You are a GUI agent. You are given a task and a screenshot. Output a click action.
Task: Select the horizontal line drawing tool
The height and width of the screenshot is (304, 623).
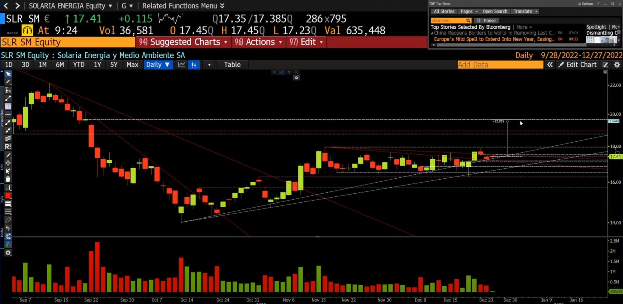coord(8,114)
